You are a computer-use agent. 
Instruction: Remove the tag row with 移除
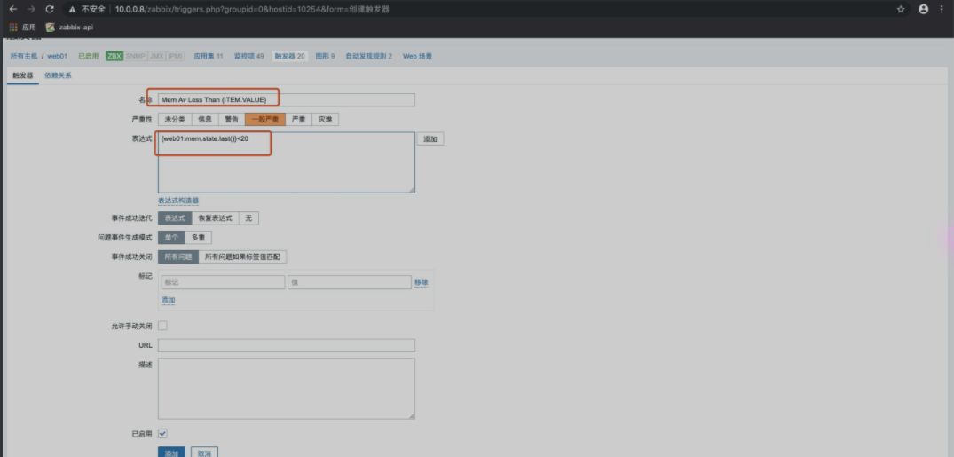click(x=421, y=282)
